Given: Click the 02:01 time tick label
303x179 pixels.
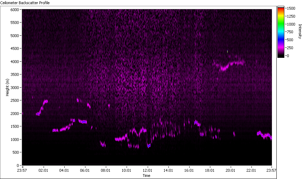Looking at the screenshot, I should coord(43,170).
